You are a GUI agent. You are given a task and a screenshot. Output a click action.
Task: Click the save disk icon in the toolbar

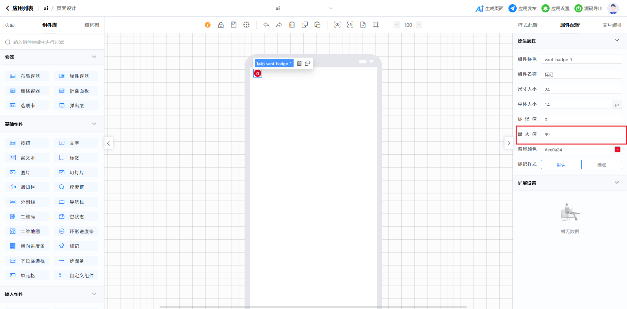point(233,25)
